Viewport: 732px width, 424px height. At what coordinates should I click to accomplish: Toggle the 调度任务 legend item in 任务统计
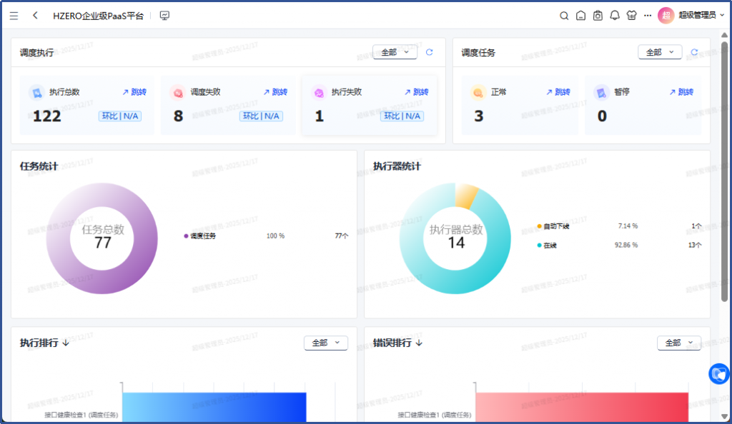coord(202,236)
